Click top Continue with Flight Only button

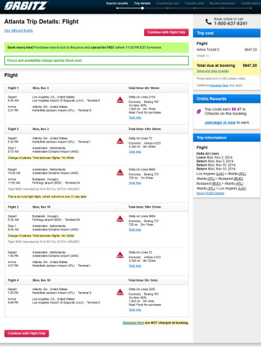pos(166,32)
